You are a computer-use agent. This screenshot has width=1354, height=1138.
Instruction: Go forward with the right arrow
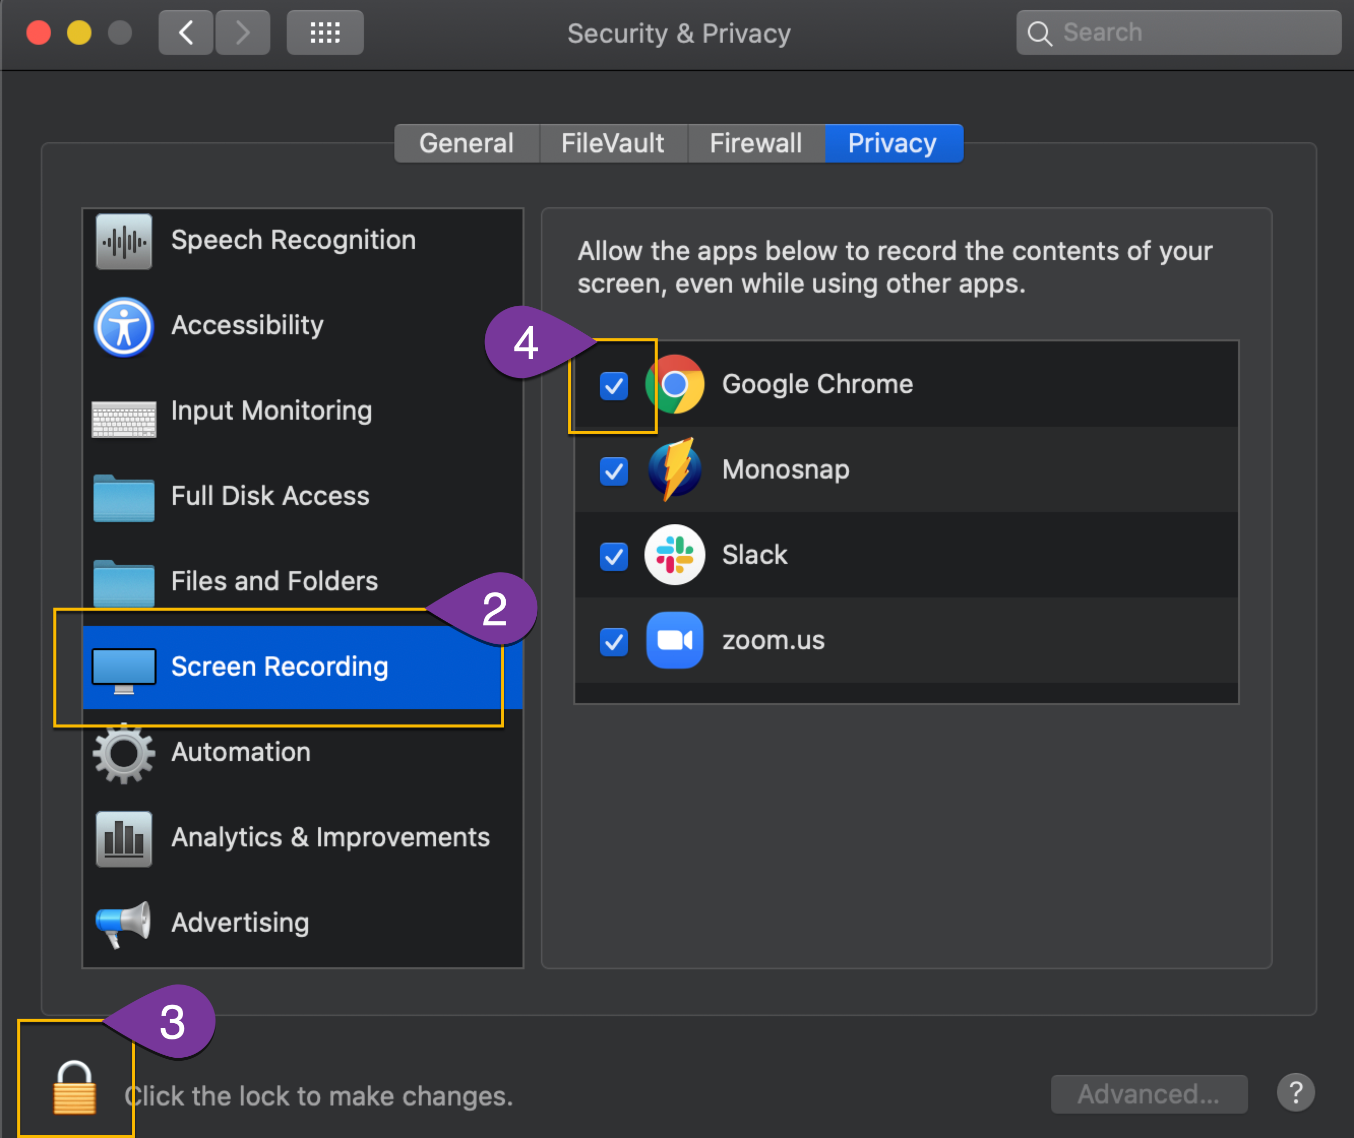click(x=242, y=32)
